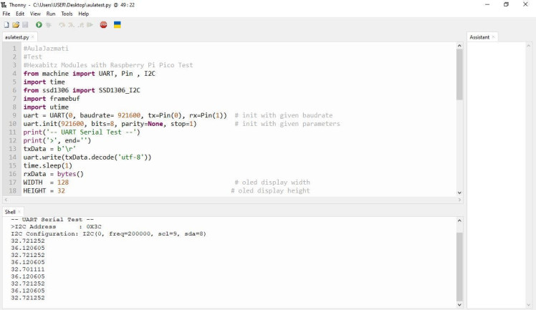
Task: Click 'import utime' on line 8
Action: click(46, 107)
